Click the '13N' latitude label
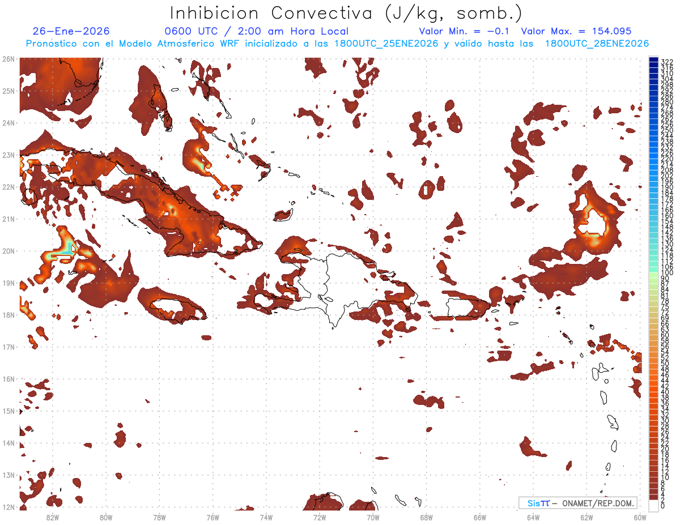This screenshot has width=680, height=525. click(x=8, y=475)
